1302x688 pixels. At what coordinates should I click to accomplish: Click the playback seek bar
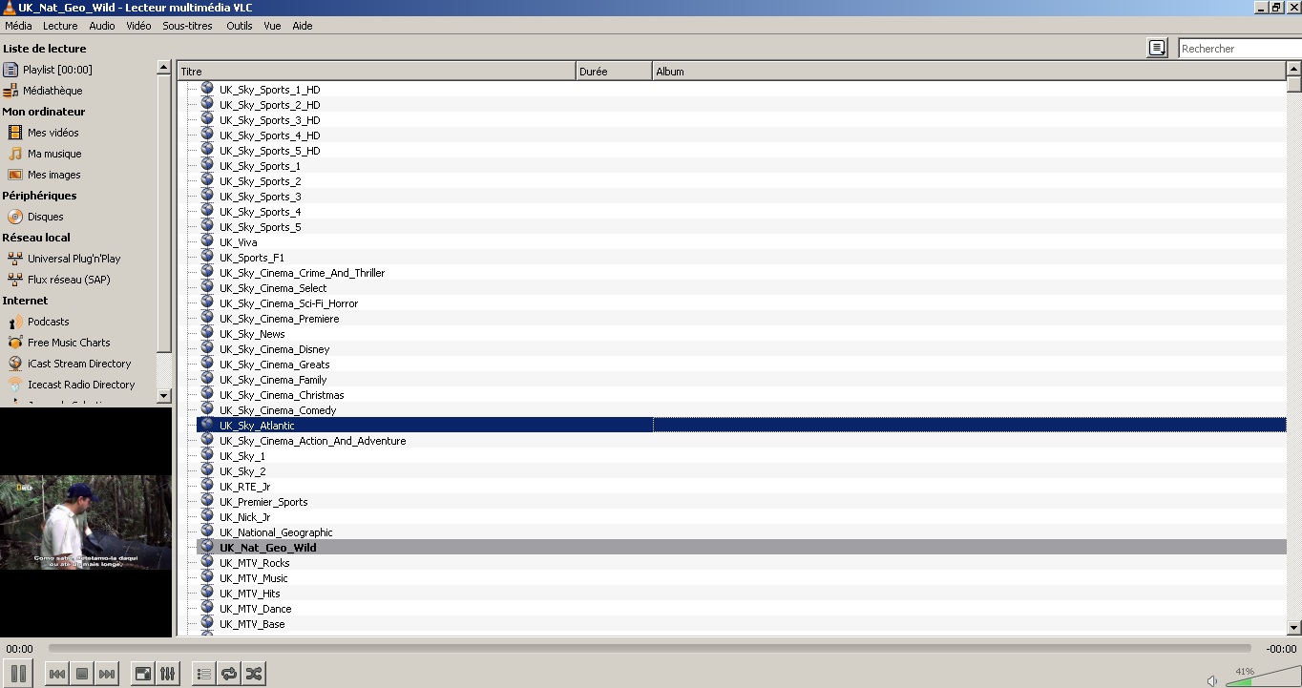649,649
